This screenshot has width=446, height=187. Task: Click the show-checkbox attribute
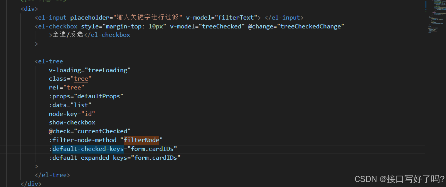(72, 122)
